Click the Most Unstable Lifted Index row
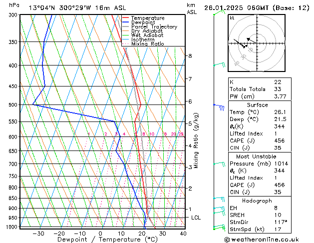The image size is (314, 243). pyautogui.click(x=260, y=178)
